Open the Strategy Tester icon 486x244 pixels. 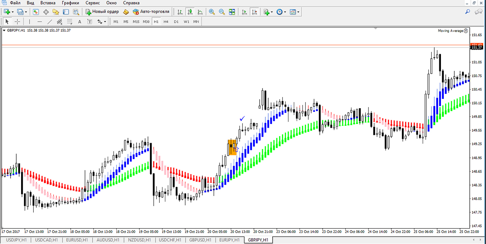point(76,12)
